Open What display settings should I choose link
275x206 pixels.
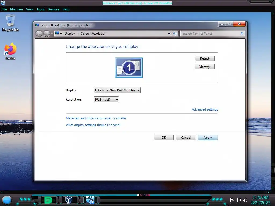[93, 125]
